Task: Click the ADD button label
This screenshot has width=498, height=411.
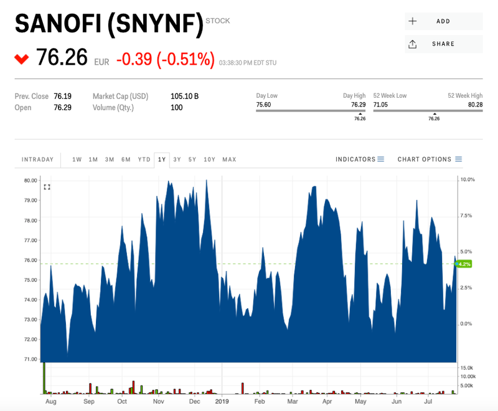Action: 443,21
